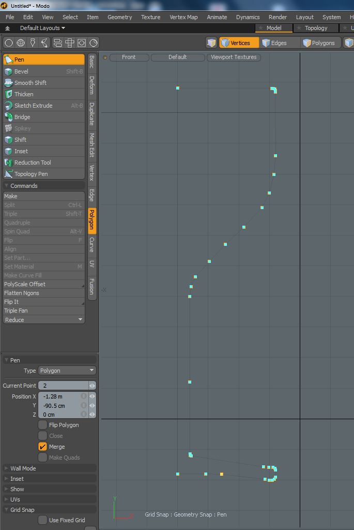Image resolution: width=354 pixels, height=530 pixels.
Task: Click the Triple Fan command
Action: pos(44,311)
